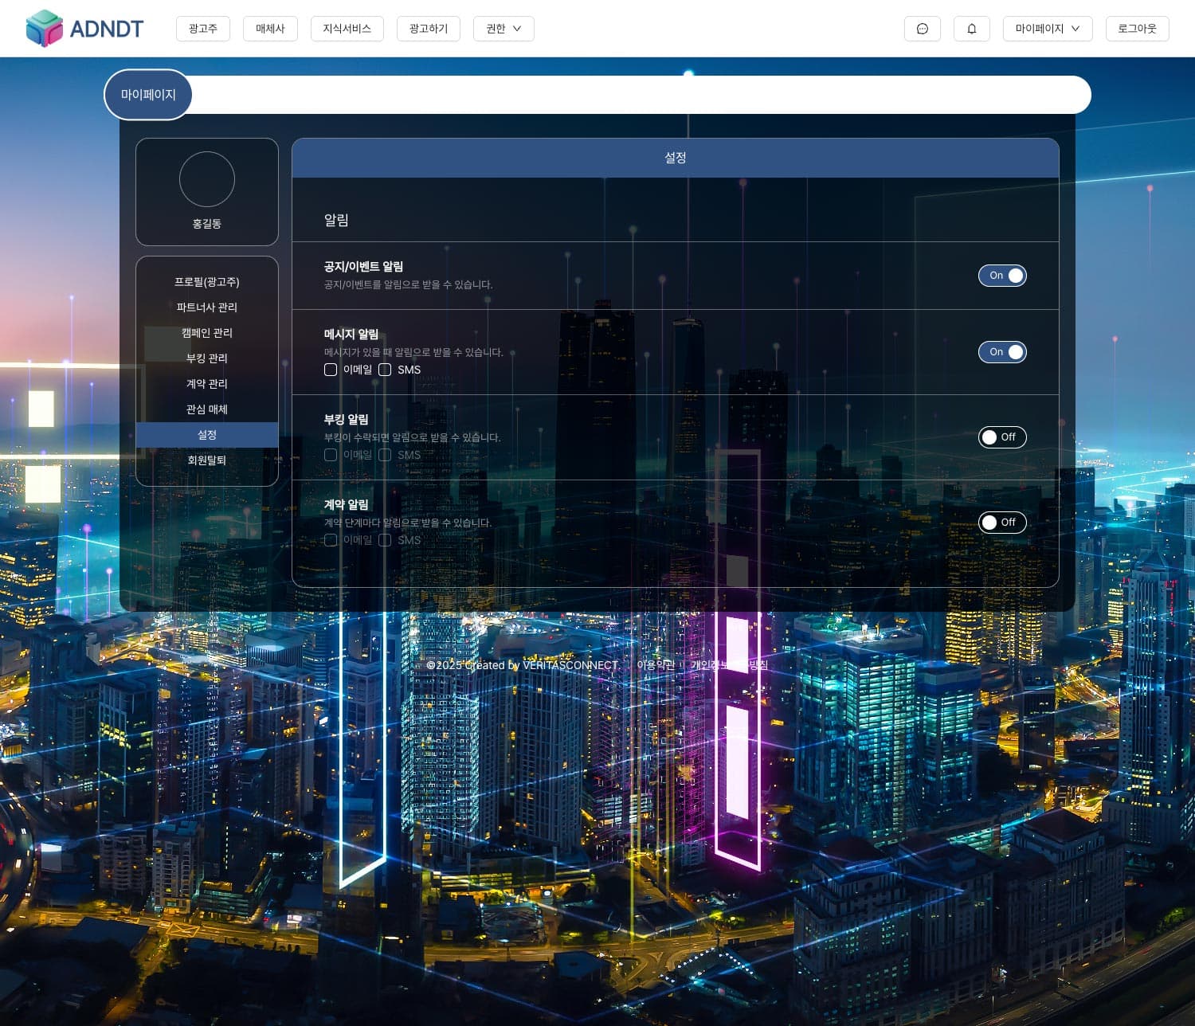Open the notification bell icon

pyautogui.click(x=971, y=29)
